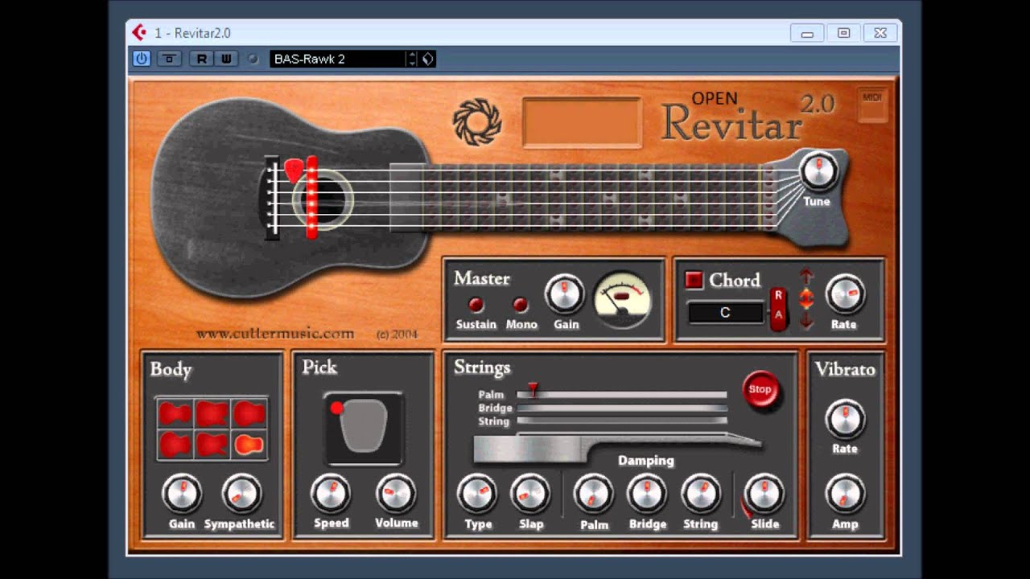Open the chord name field showing C
1030x579 pixels.
[x=725, y=312]
